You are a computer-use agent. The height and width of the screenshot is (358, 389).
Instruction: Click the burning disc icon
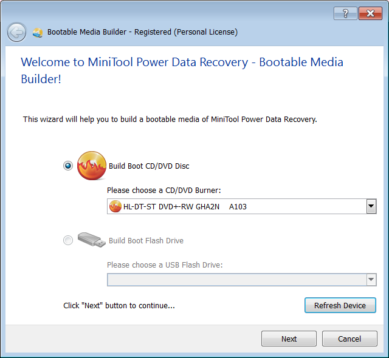[92, 166]
